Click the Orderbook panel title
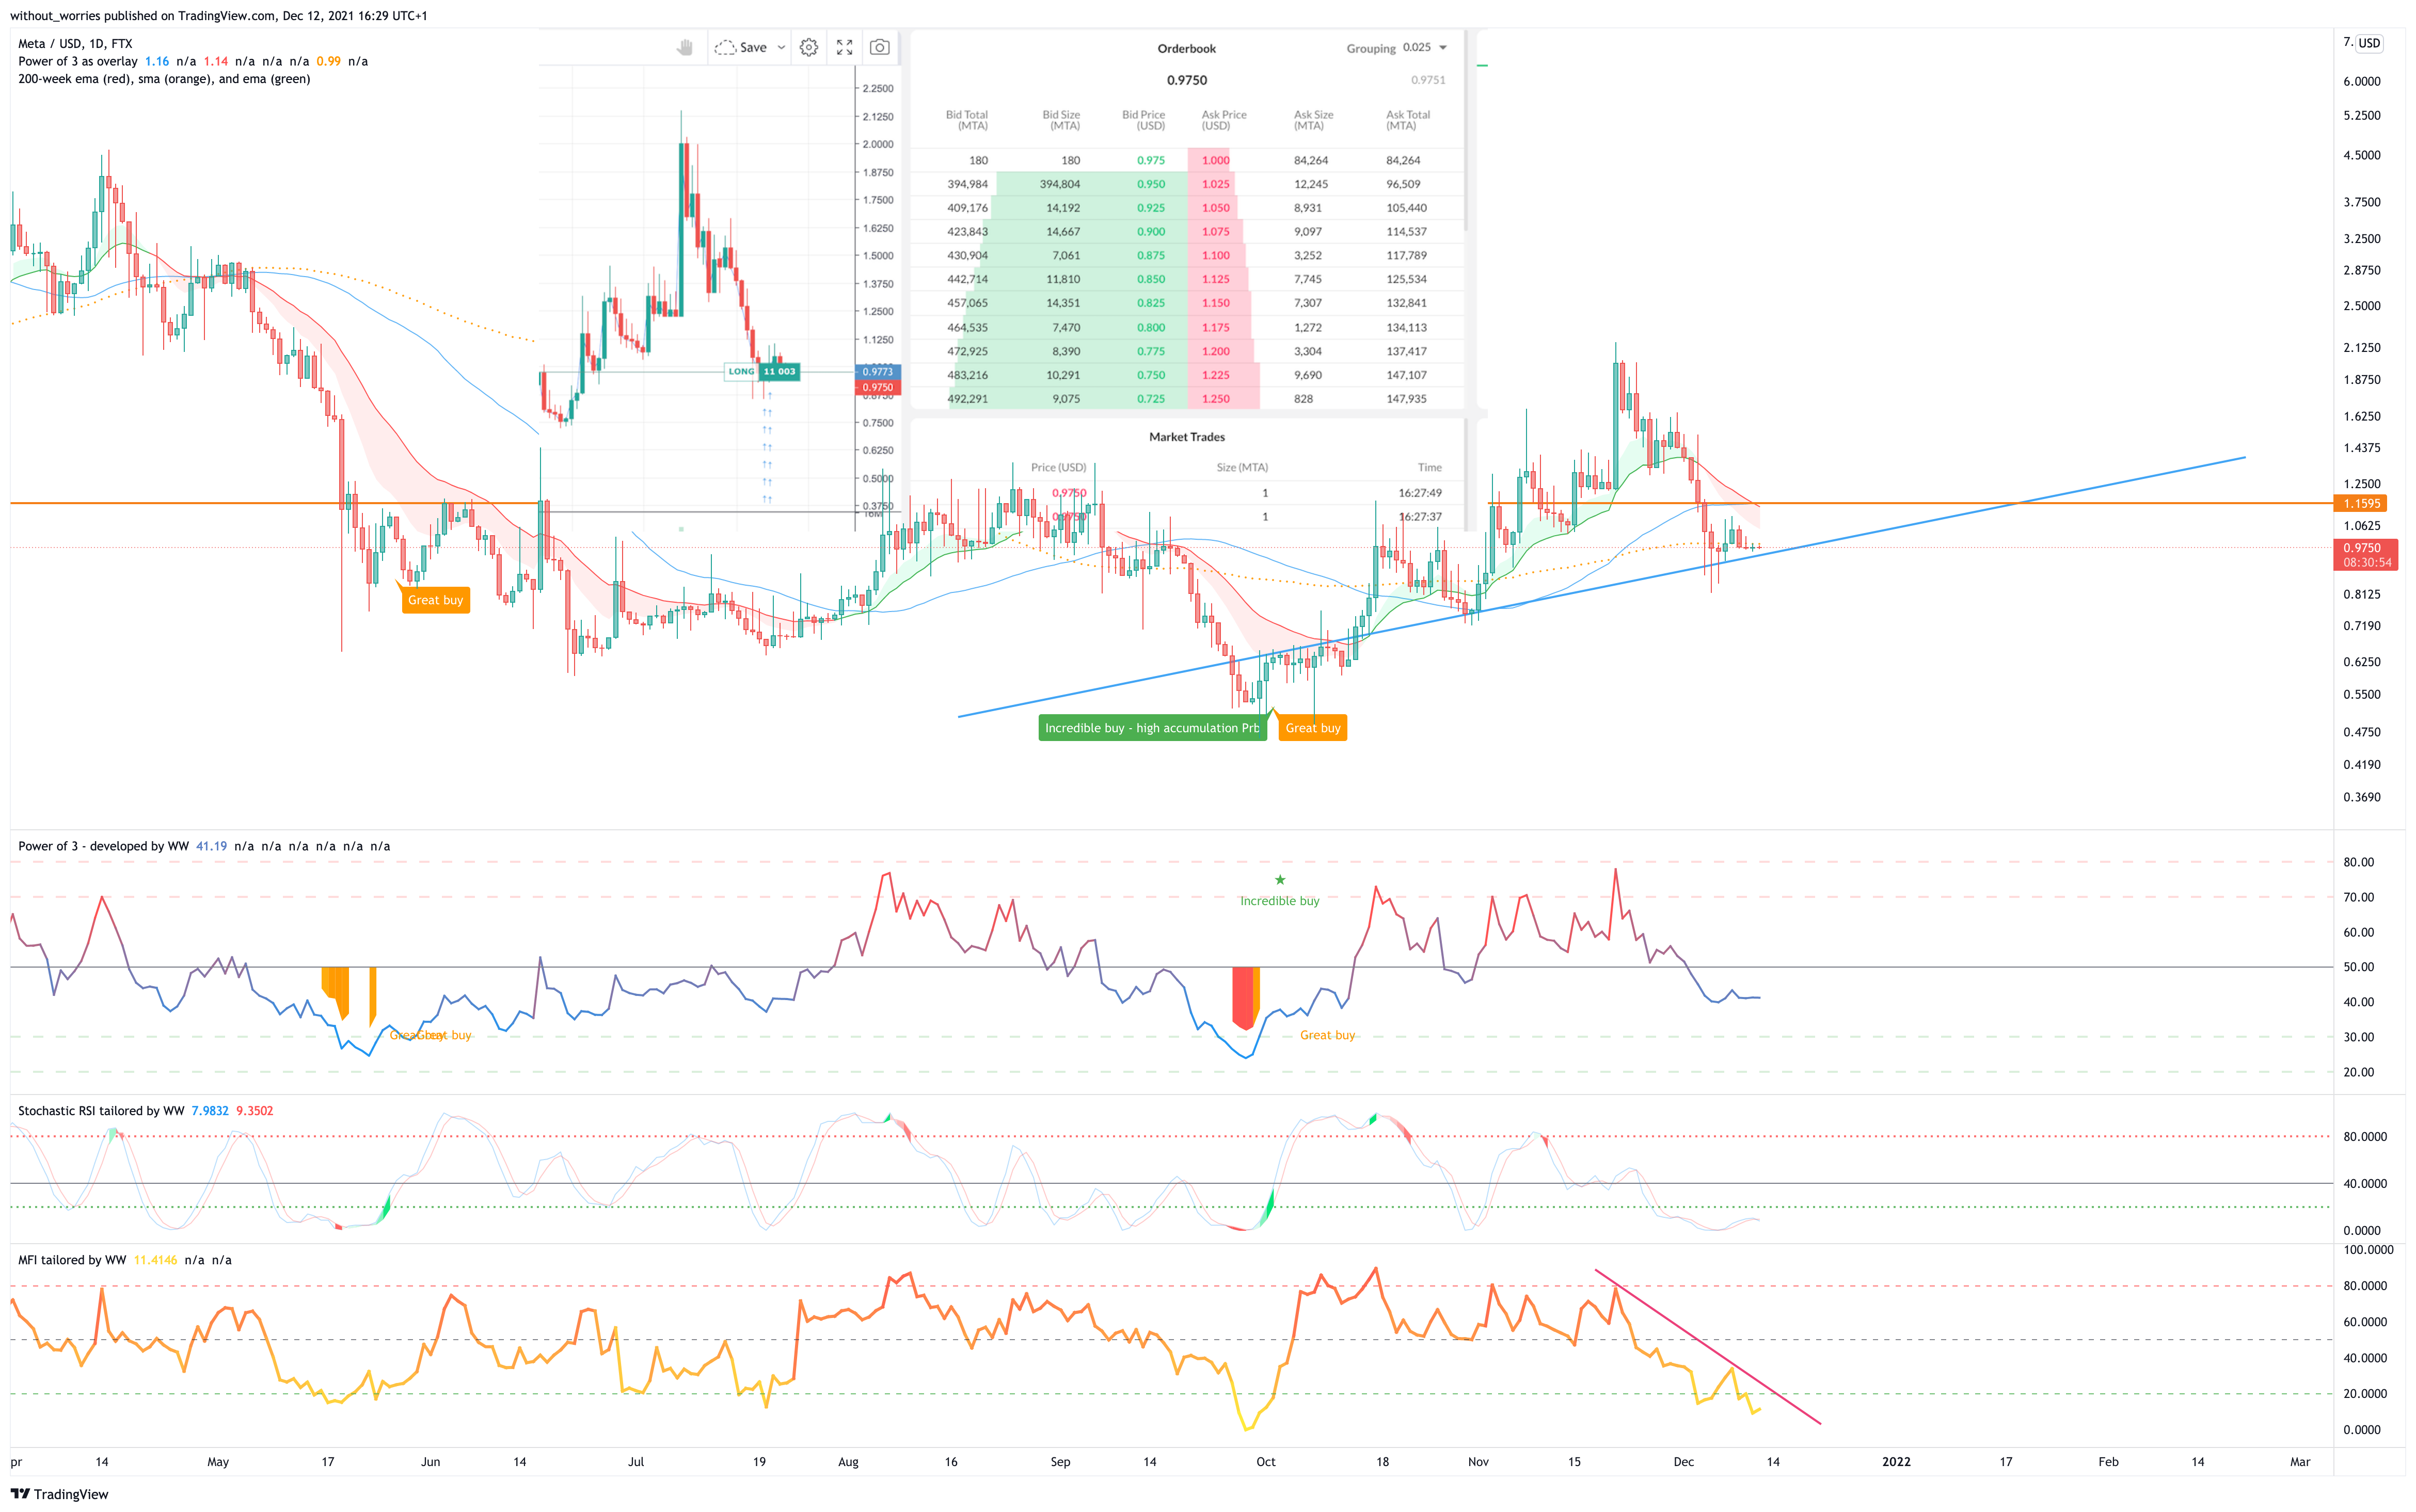 pyautogui.click(x=1186, y=48)
